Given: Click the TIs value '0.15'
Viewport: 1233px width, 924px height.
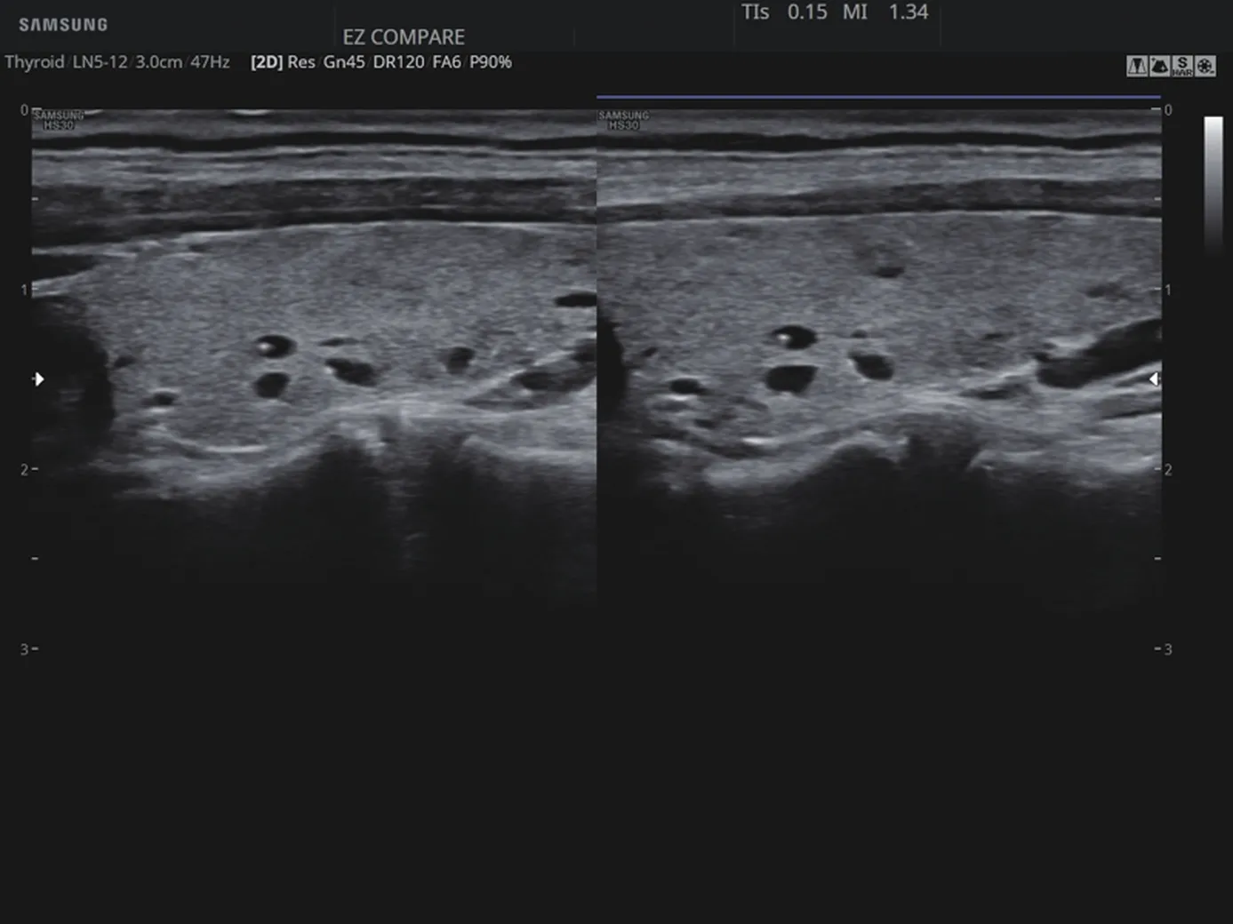Looking at the screenshot, I should click(x=807, y=12).
